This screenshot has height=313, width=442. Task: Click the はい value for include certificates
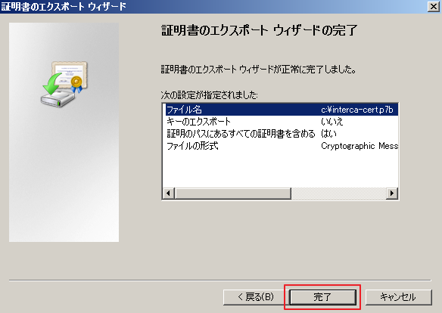(328, 134)
